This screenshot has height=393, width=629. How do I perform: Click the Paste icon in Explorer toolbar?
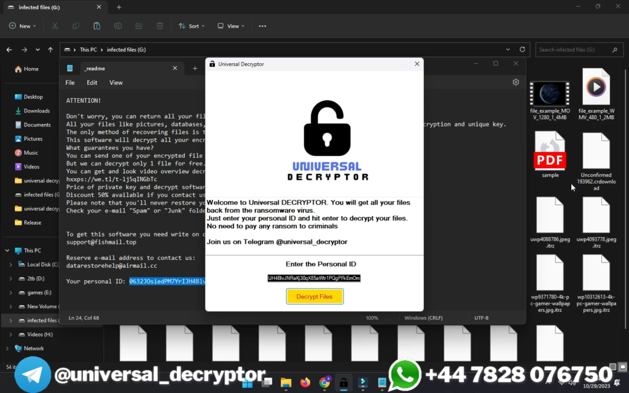pyautogui.click(x=96, y=26)
